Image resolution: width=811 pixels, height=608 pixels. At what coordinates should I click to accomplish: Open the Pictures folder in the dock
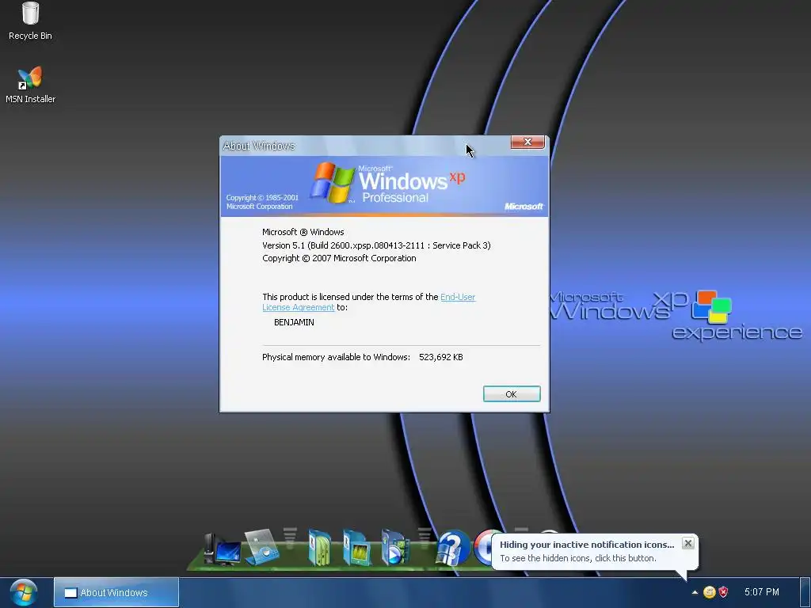pyautogui.click(x=357, y=547)
